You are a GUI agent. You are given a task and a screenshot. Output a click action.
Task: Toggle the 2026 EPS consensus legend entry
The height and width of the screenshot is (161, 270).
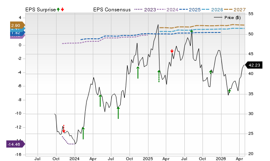point(212,10)
